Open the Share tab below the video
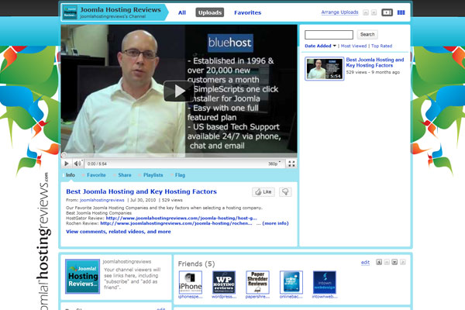Screen dimensions: 465x310 (125, 175)
